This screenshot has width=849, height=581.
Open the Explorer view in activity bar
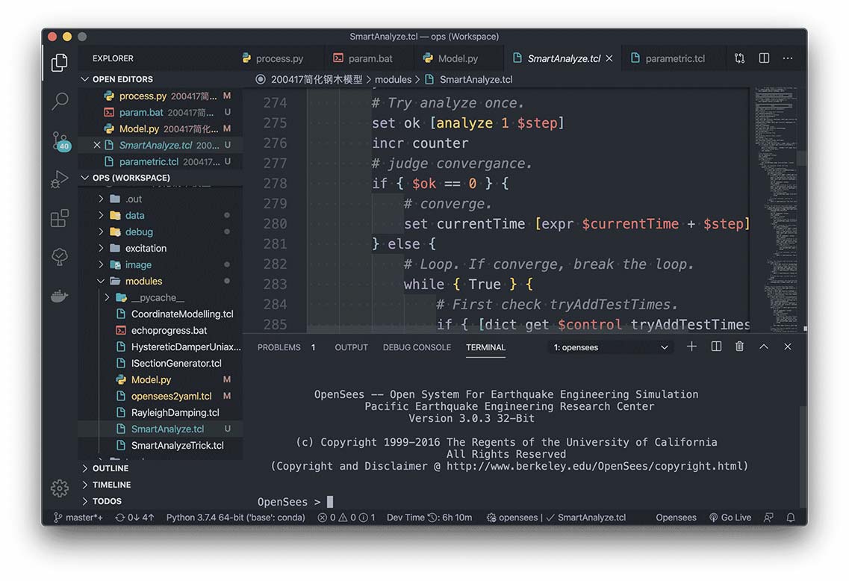(60, 62)
